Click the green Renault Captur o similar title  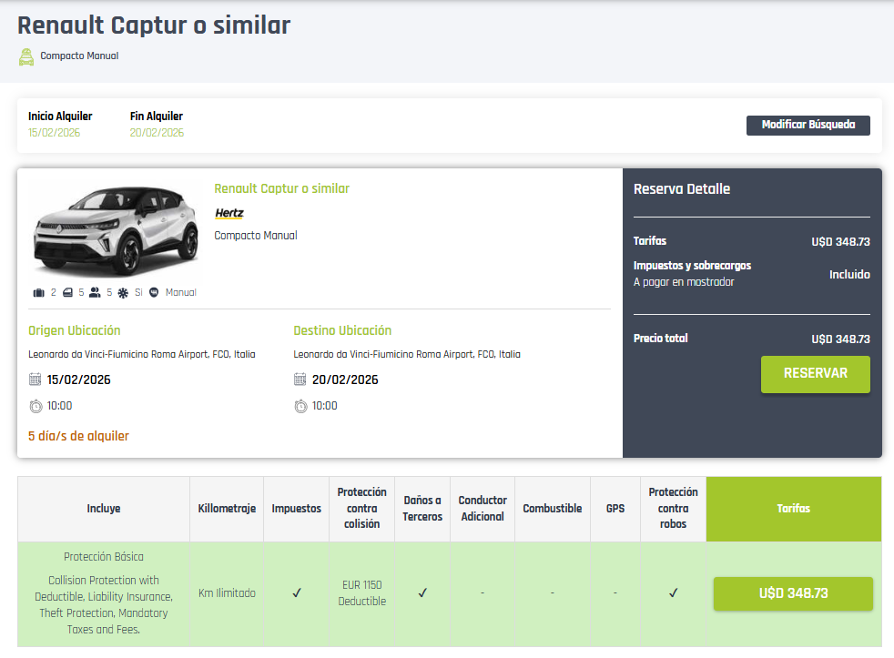coord(281,188)
